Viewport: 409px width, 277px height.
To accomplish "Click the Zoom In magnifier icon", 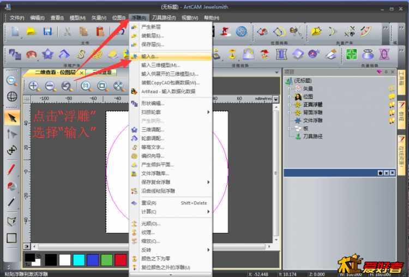I will tap(34, 86).
